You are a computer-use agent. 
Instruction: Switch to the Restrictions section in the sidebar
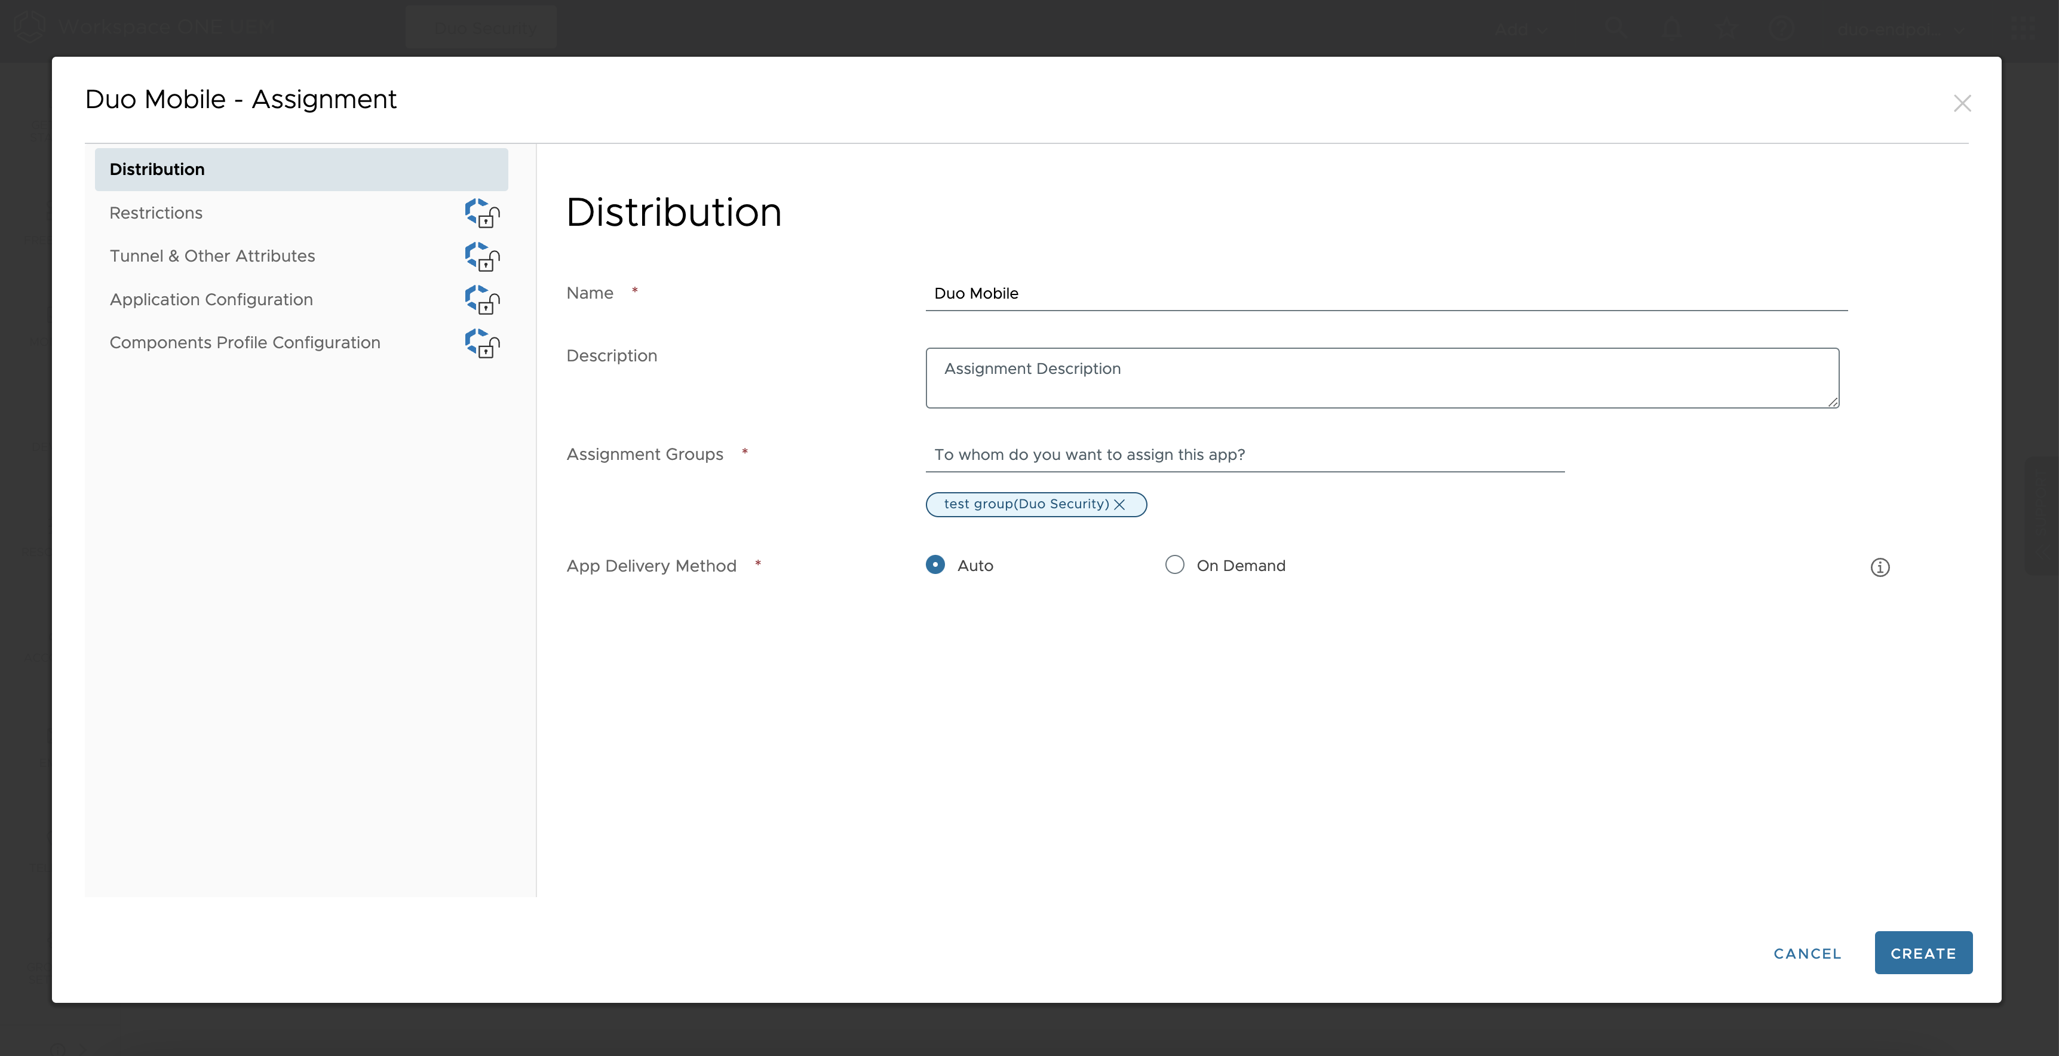156,213
